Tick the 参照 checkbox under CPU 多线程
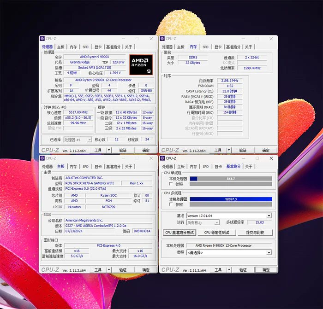This screenshot has height=309, width=323. pos(171,204)
